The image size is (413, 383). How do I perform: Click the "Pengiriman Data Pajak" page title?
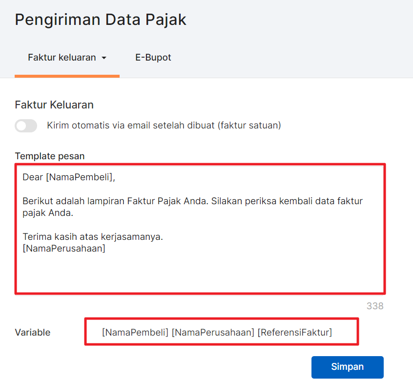click(101, 20)
